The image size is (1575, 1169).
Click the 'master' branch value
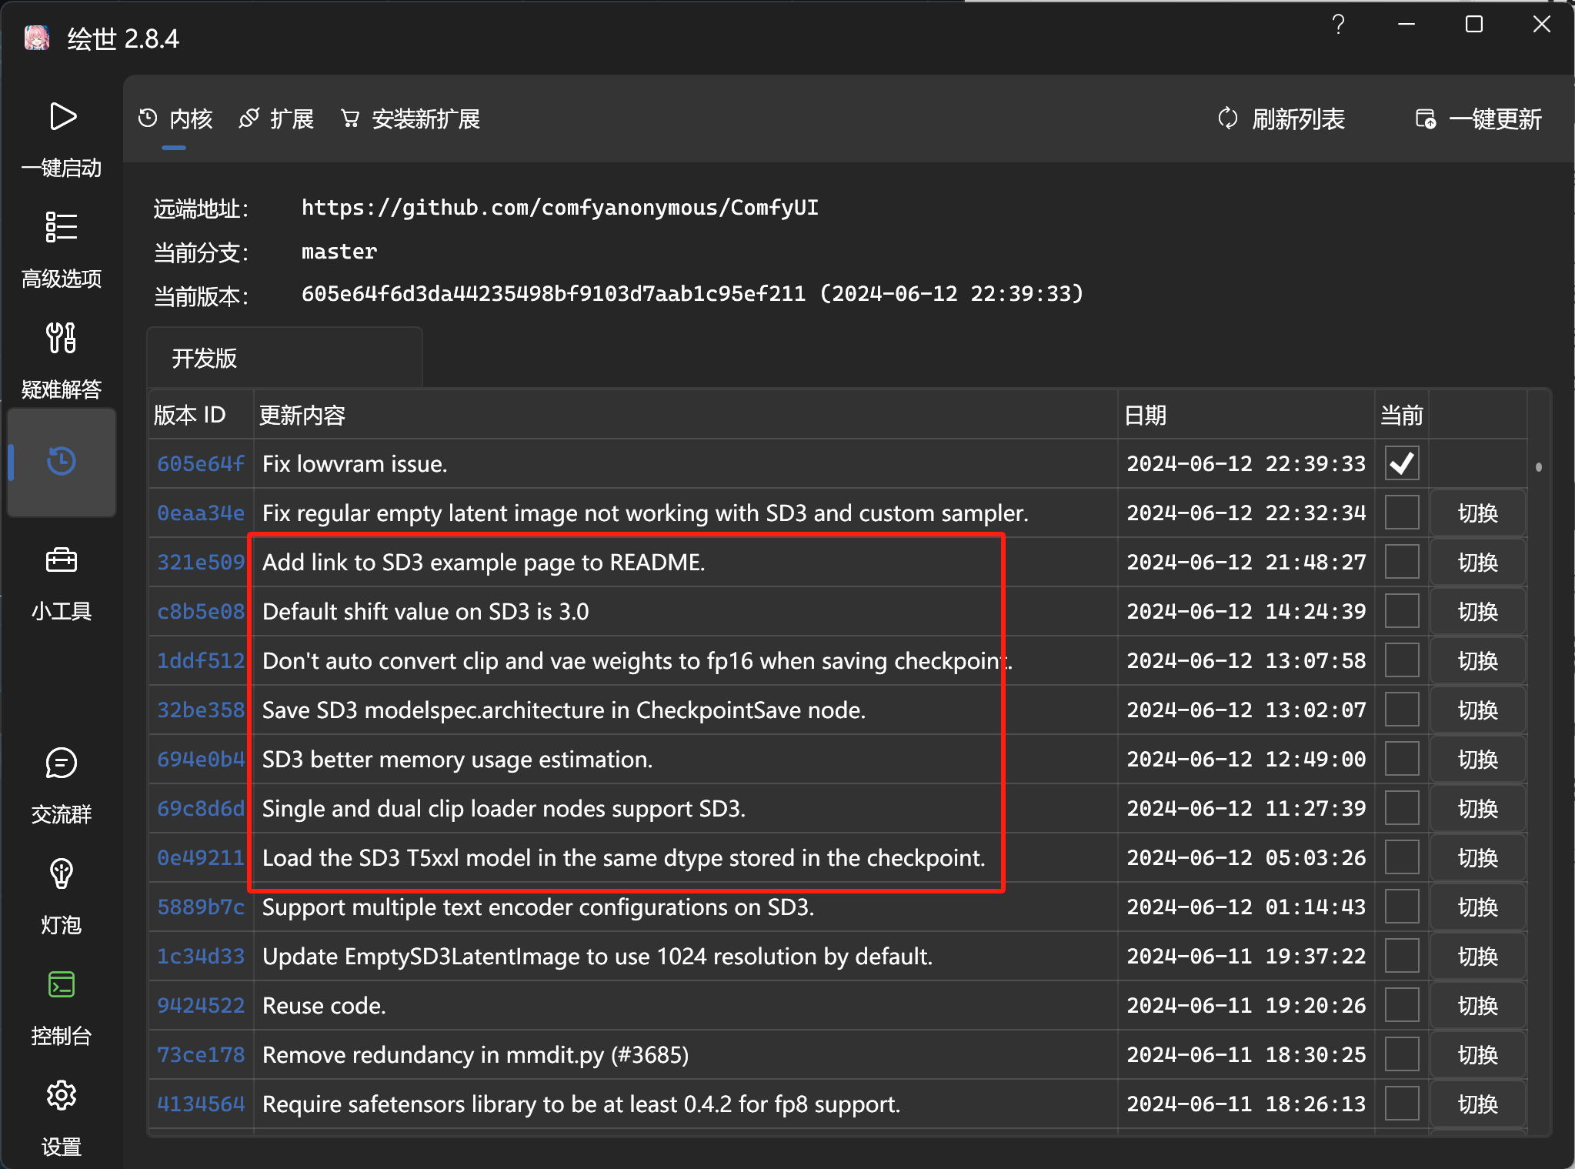coord(339,252)
